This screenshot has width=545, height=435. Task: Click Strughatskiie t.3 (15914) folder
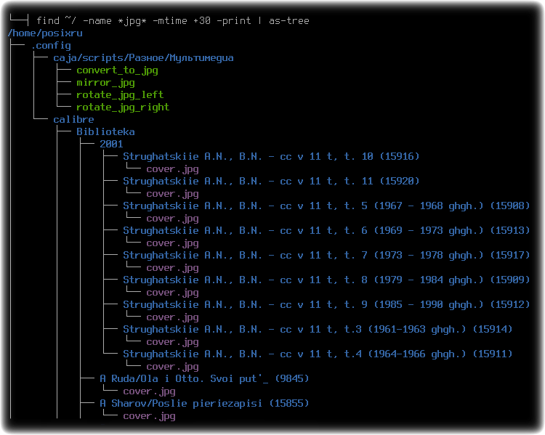coord(318,330)
